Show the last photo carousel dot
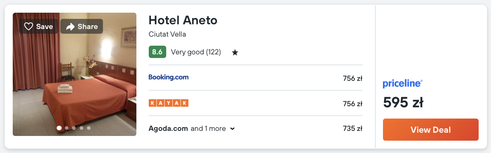This screenshot has height=153, width=491. 89,128
